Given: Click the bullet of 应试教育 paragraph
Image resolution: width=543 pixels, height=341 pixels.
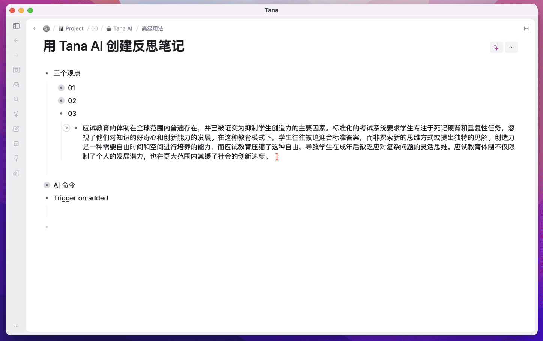Looking at the screenshot, I should tap(76, 128).
